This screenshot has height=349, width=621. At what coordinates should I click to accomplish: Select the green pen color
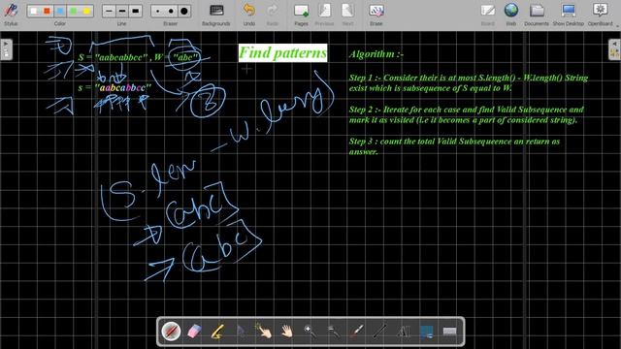[74, 11]
